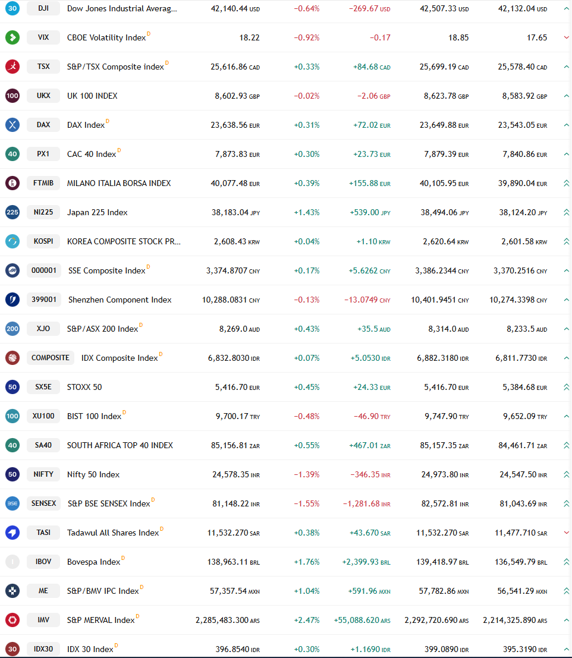Open IDX 30 Index link

(90, 649)
